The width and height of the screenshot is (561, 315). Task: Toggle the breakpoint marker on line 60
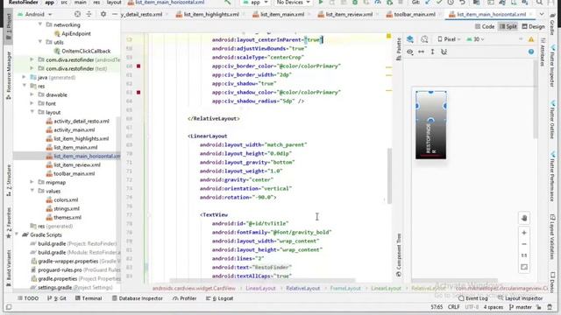138,66
